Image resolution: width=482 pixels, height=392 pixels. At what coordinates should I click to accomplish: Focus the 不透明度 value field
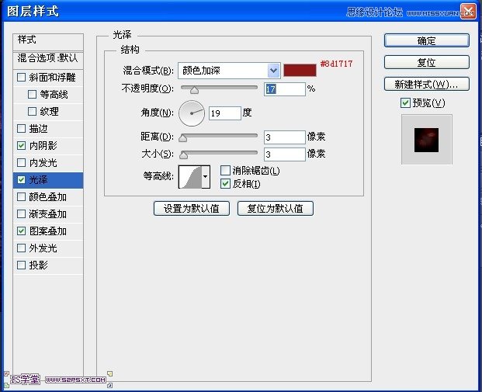pos(285,89)
